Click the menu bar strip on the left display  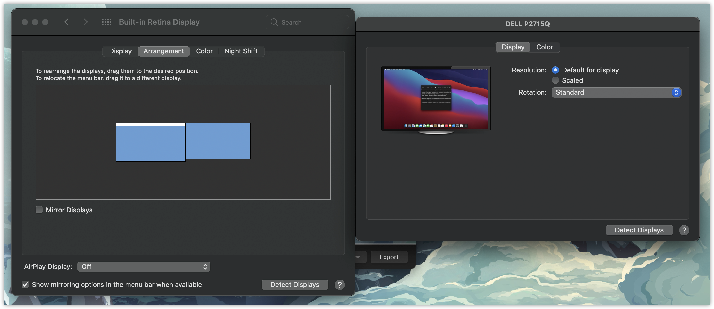tap(150, 125)
